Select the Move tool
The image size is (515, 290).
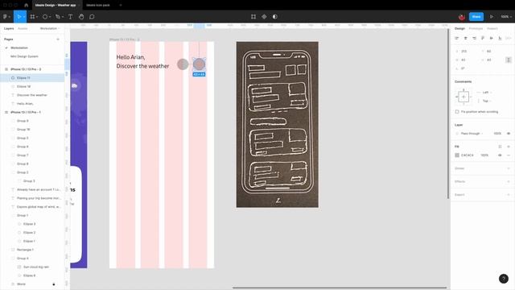(x=19, y=16)
